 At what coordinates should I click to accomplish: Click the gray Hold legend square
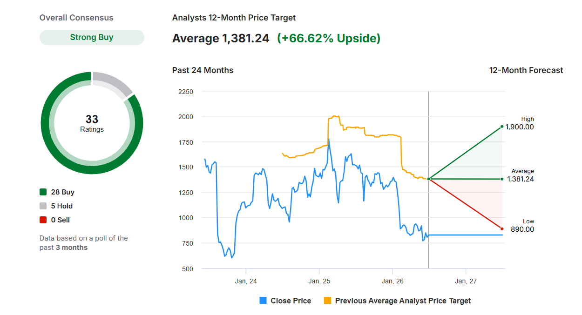point(43,206)
